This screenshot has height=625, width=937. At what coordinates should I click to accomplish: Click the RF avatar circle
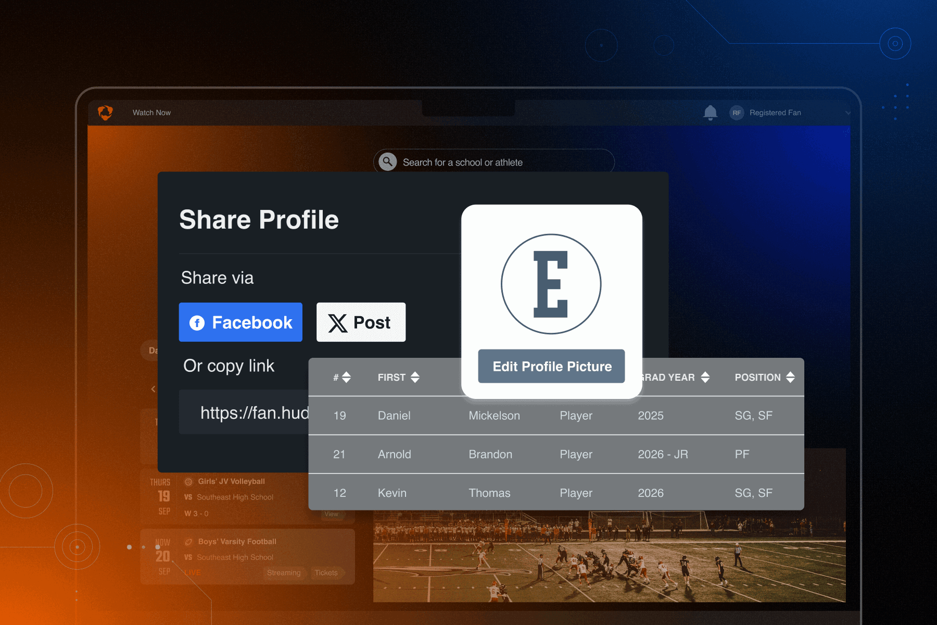pyautogui.click(x=737, y=113)
